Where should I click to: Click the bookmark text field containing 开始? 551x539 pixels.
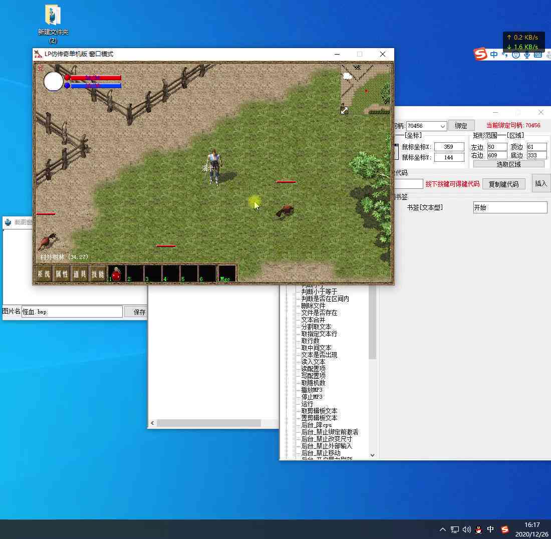click(510, 207)
